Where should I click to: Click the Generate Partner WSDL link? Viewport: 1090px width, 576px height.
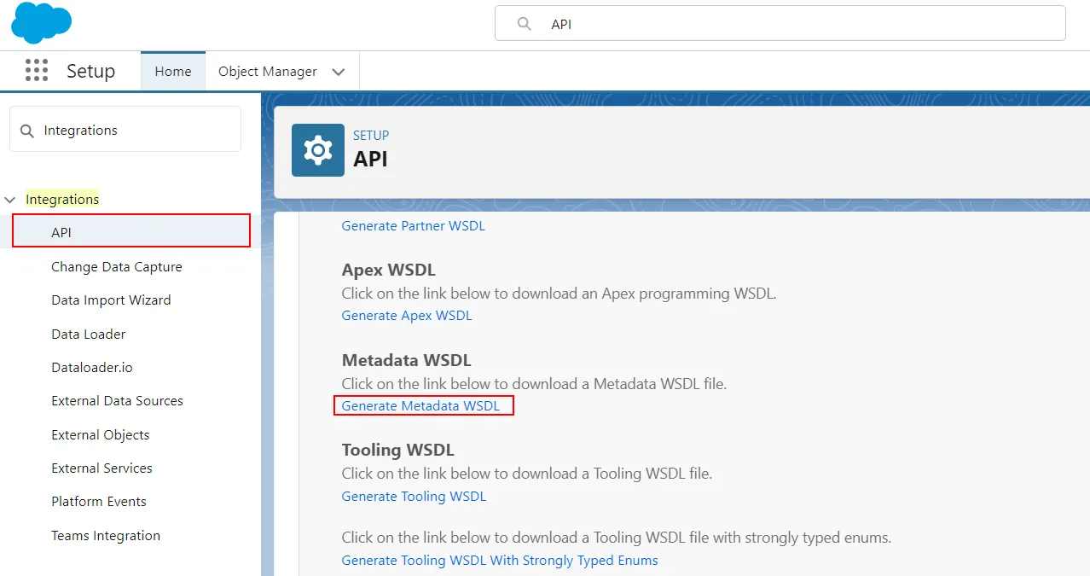(413, 225)
